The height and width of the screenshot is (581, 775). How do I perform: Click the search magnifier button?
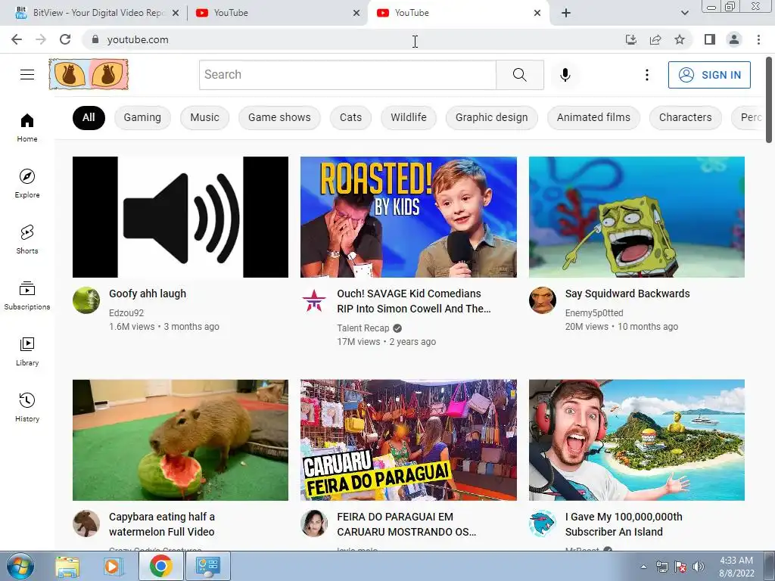519,75
